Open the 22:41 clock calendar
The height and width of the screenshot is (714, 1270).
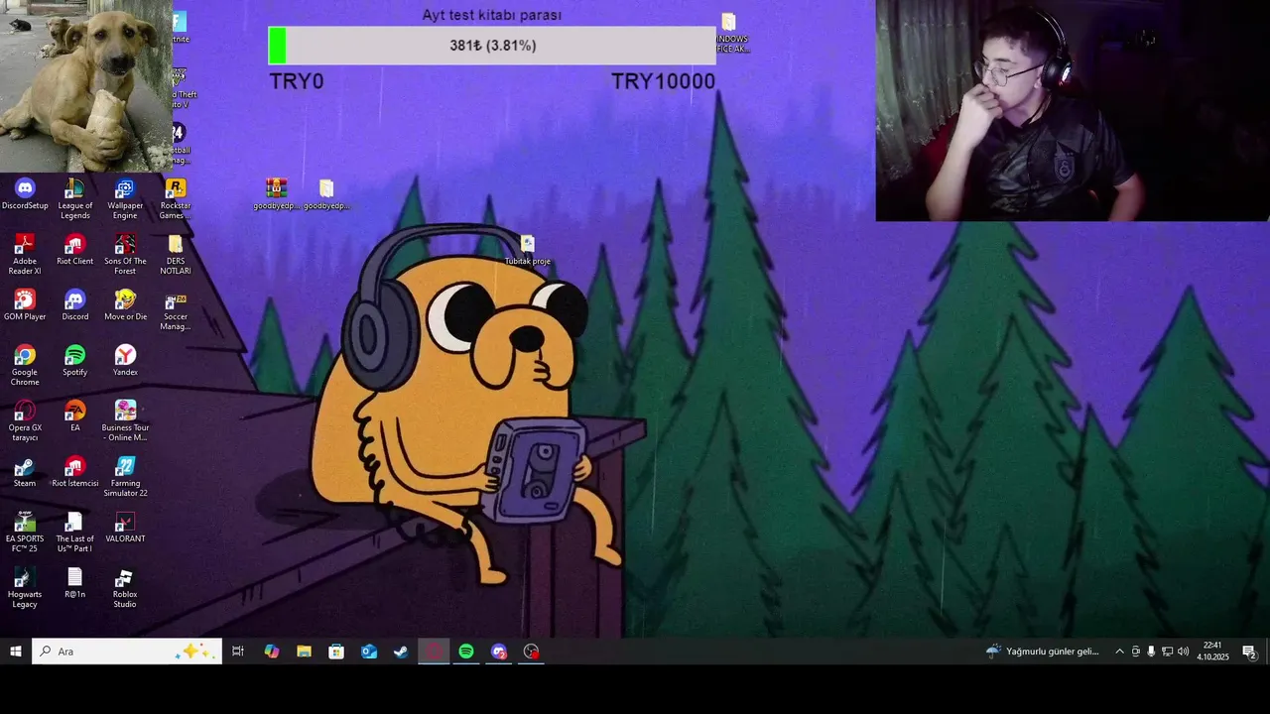coord(1212,652)
